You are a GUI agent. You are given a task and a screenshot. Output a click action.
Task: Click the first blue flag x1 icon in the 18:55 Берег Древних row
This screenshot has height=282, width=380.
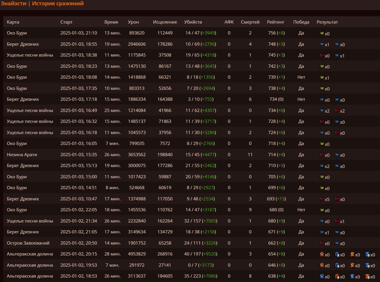coord(322,44)
